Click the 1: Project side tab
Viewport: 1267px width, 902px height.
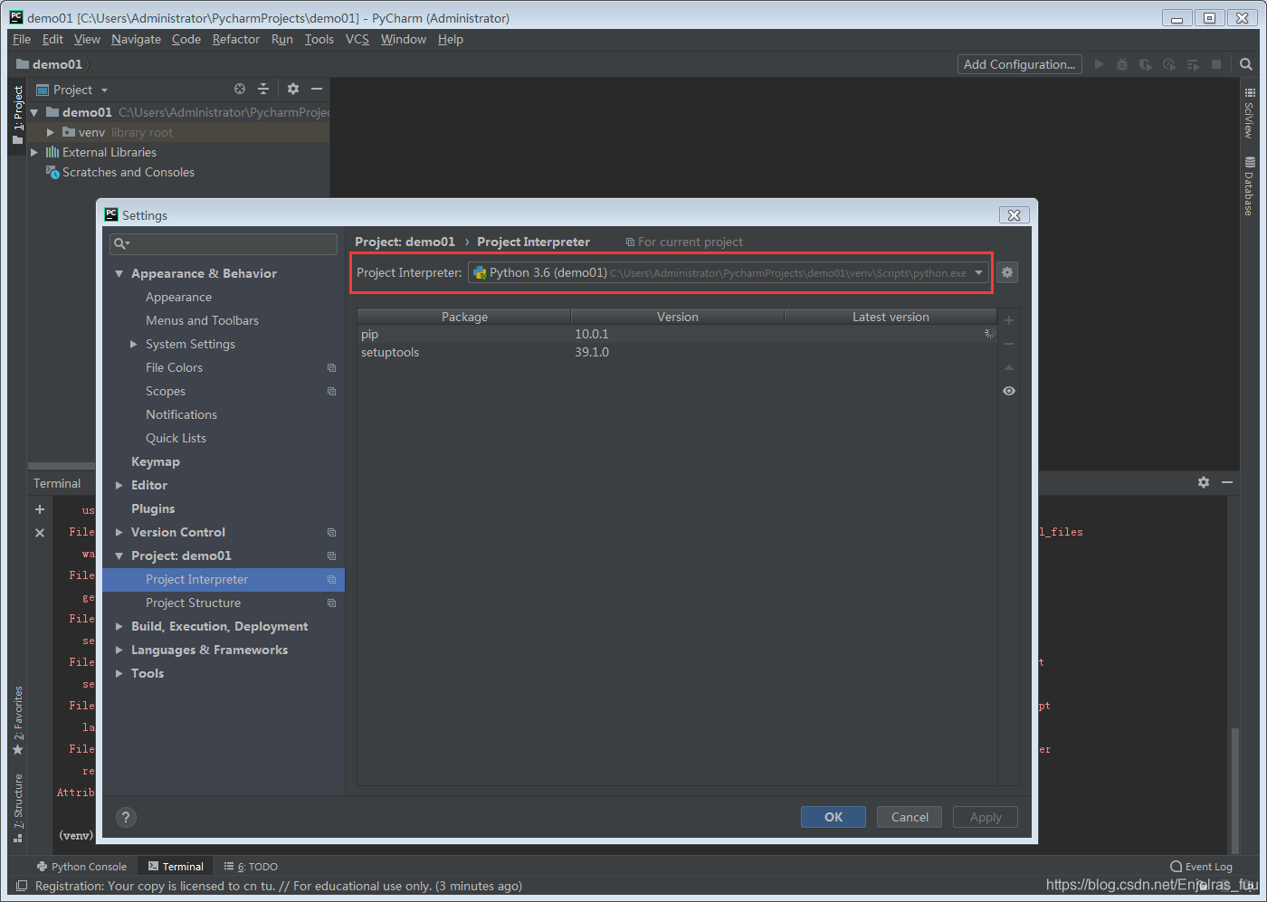(18, 114)
